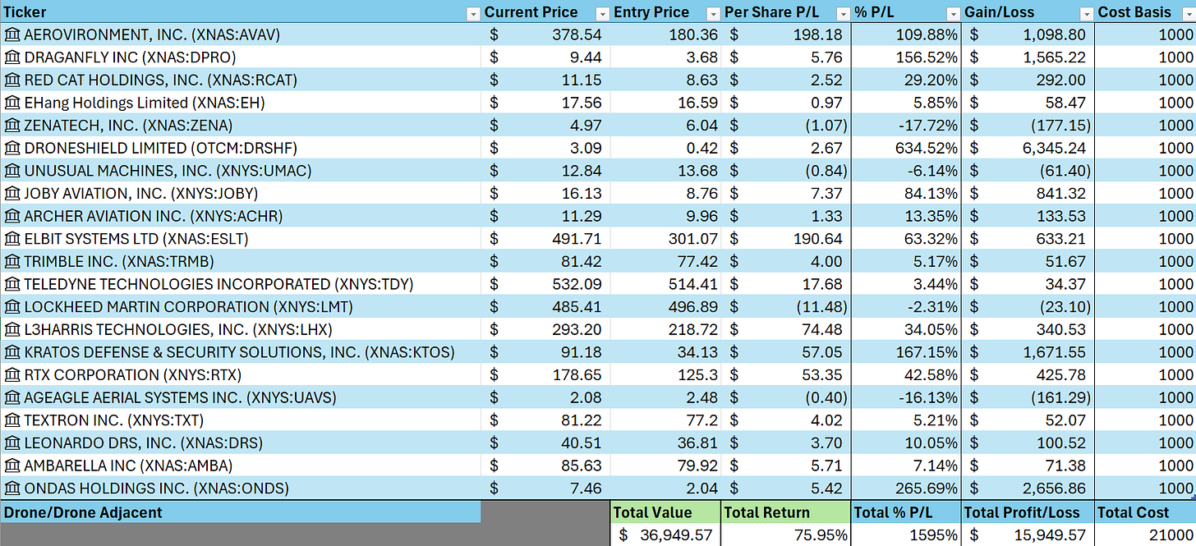Open the Entry Price filter dropdown
Screen dimensions: 1196x546
tap(714, 13)
